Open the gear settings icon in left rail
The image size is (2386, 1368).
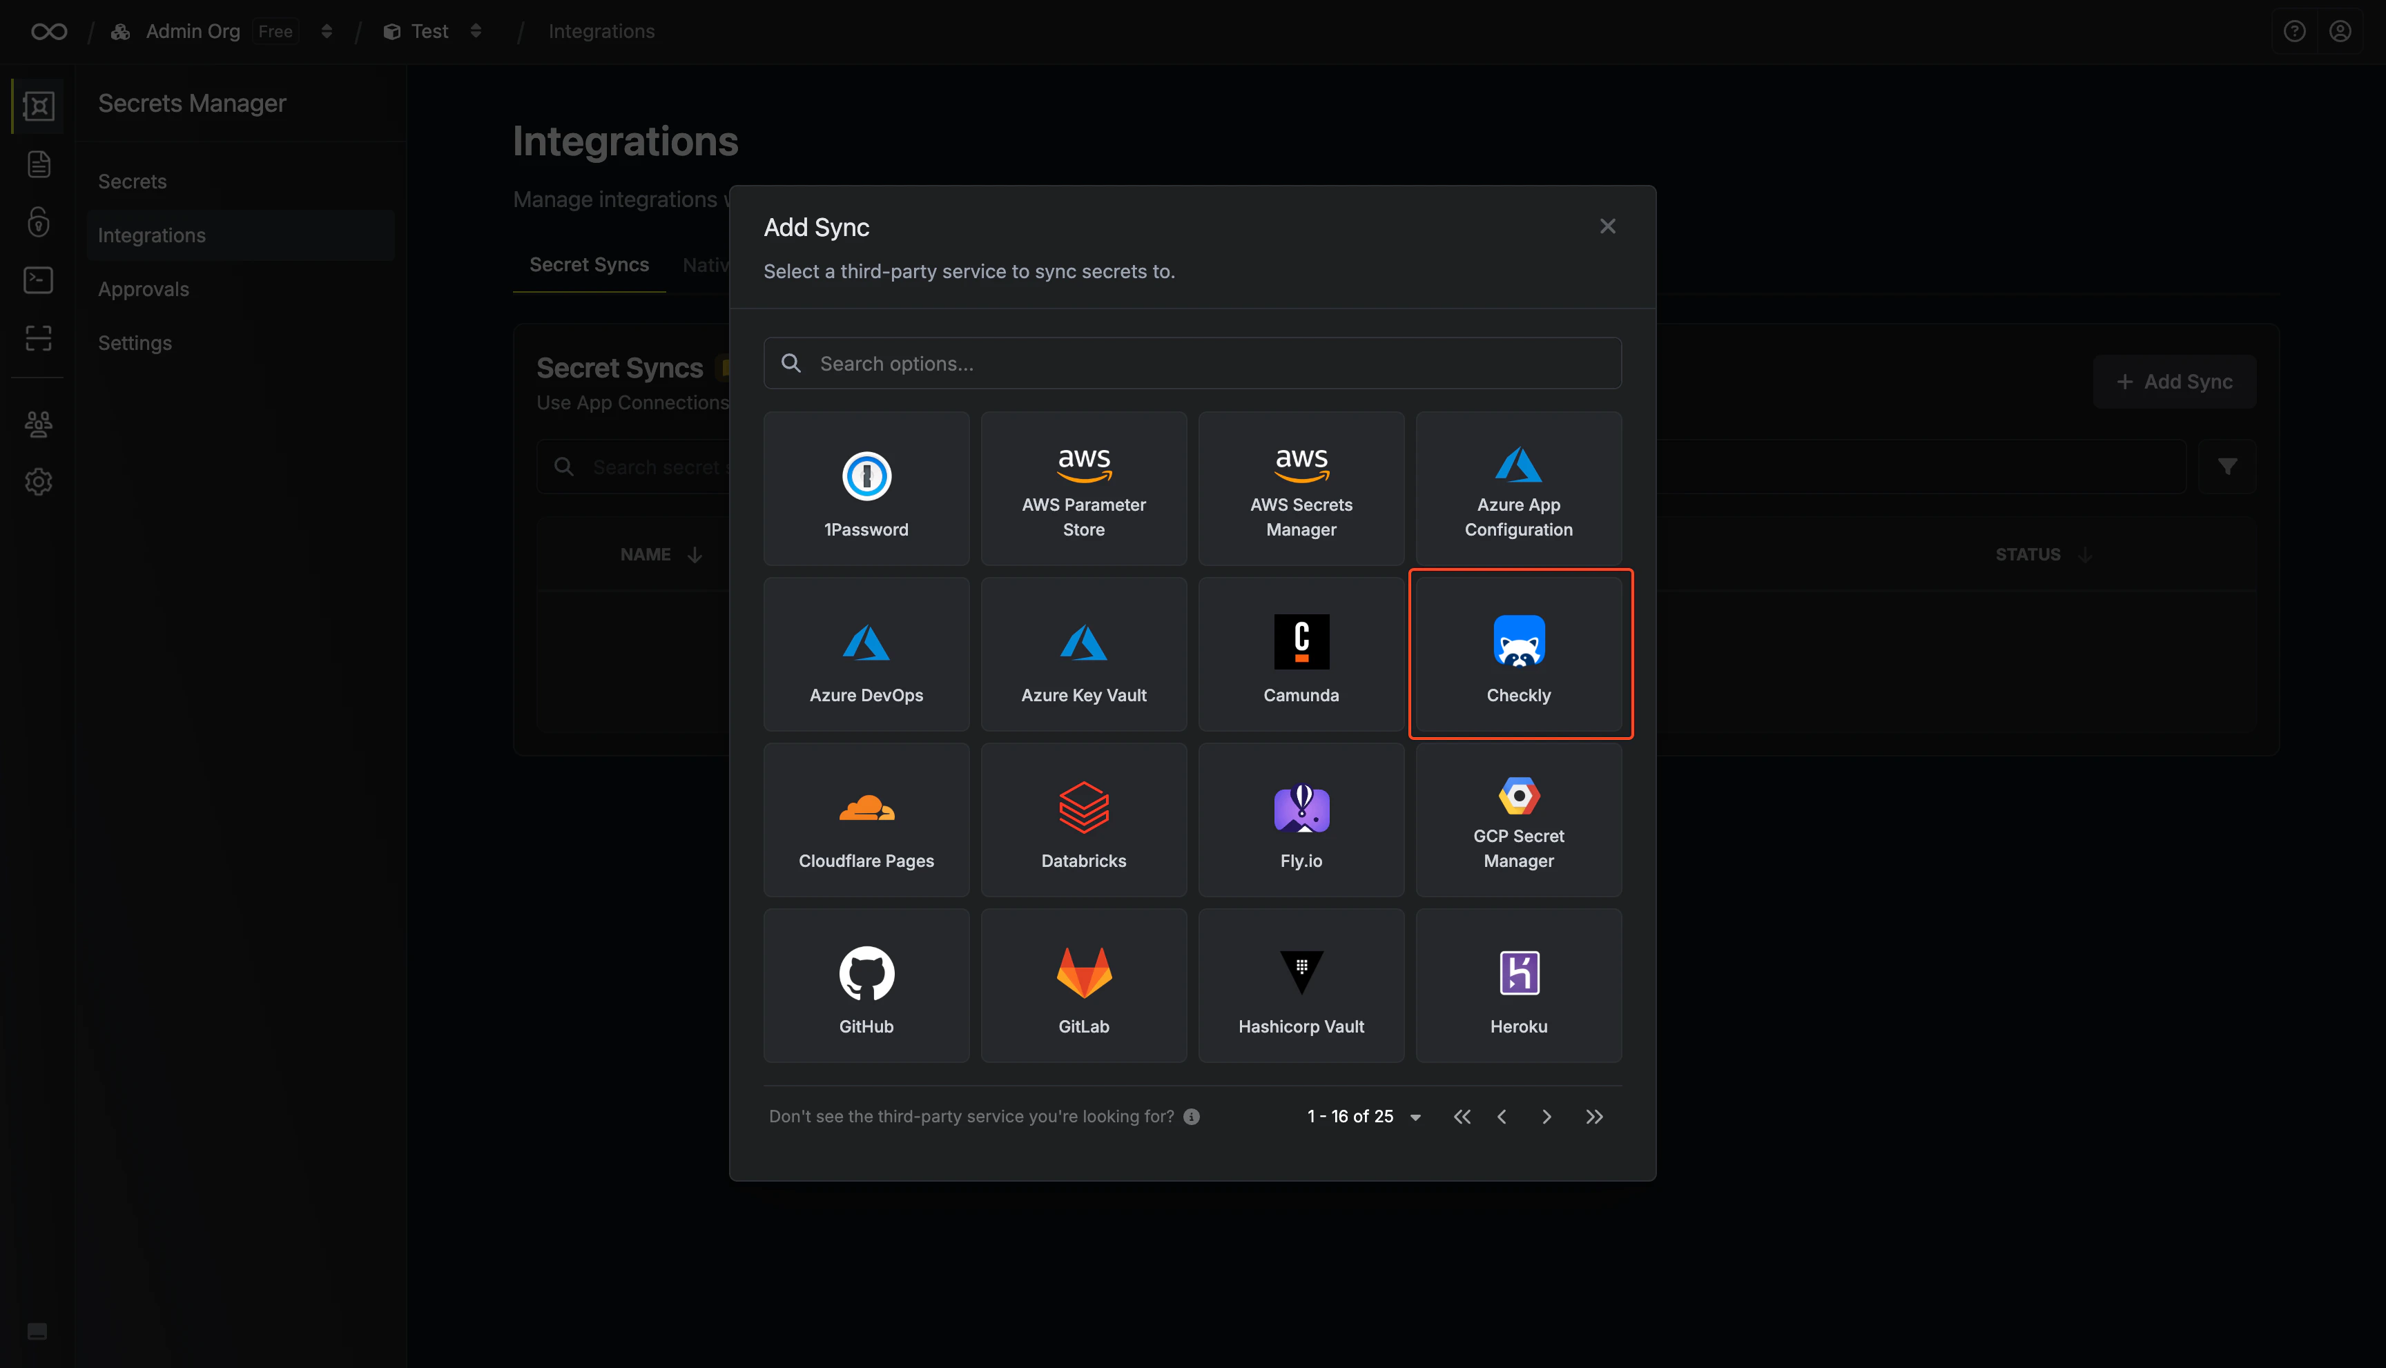39,482
